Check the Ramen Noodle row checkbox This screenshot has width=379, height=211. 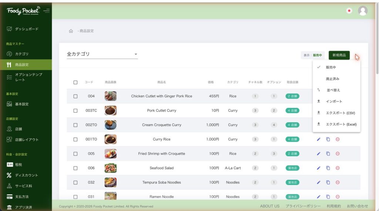coord(76,197)
